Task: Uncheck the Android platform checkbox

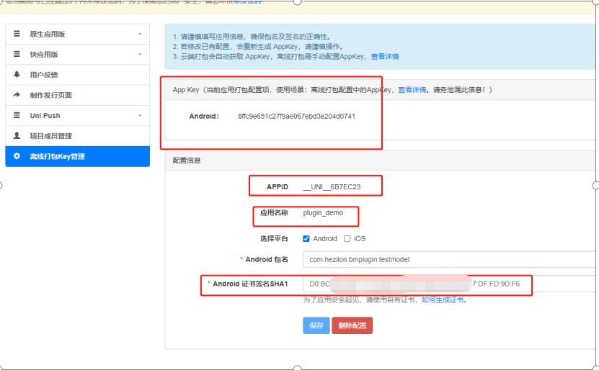Action: (x=306, y=239)
